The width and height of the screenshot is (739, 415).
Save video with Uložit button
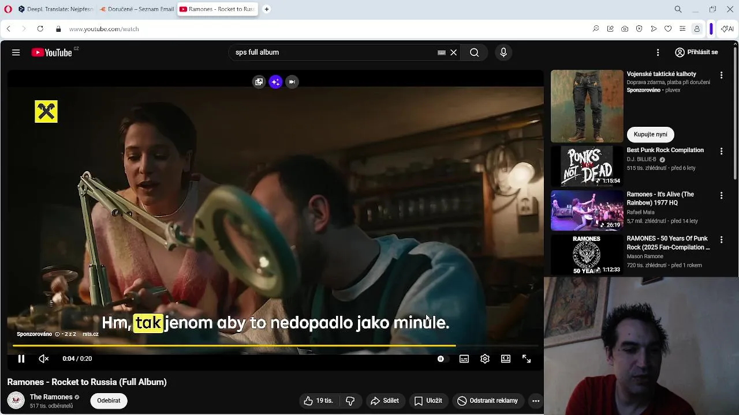[x=428, y=401]
